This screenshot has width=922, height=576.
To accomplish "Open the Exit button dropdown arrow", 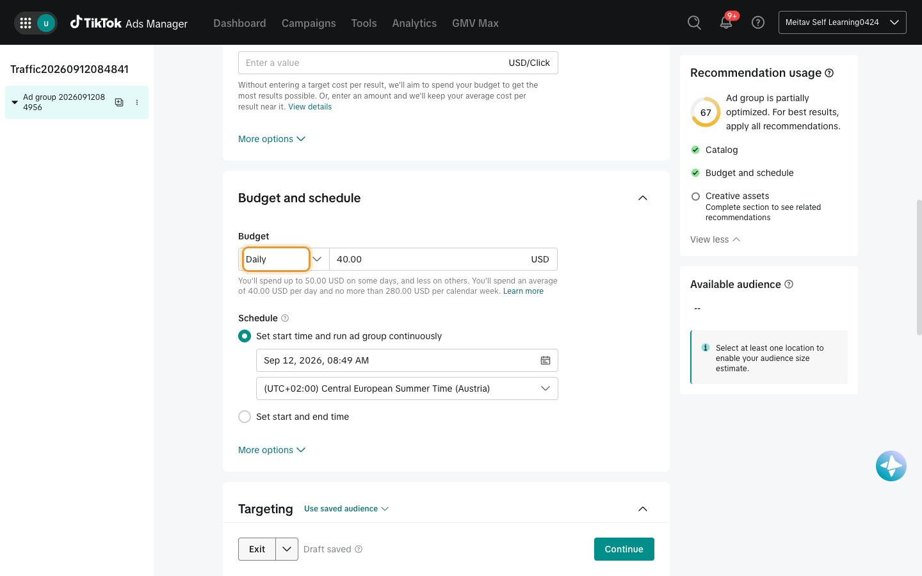I will pyautogui.click(x=287, y=549).
